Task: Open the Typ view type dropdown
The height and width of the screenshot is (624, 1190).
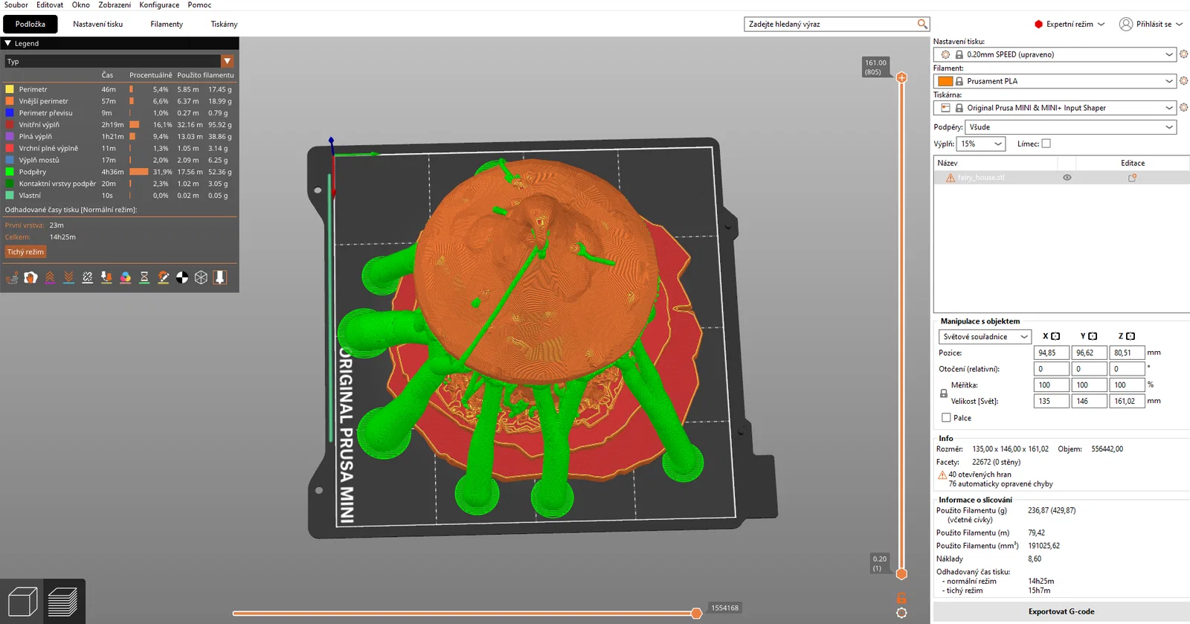Action: (x=119, y=61)
